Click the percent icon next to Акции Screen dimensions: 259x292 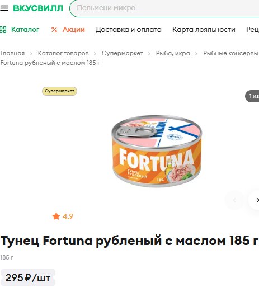coord(54,30)
